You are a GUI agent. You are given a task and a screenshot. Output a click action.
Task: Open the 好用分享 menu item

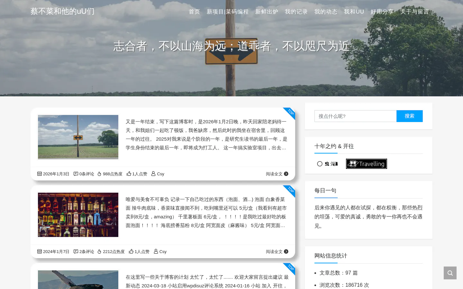[x=382, y=12]
